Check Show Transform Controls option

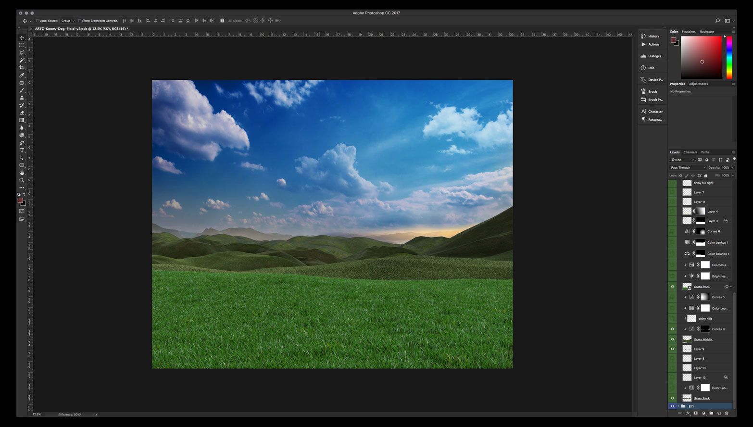point(80,21)
